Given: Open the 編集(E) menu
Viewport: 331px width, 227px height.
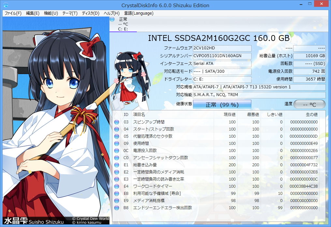Looking at the screenshot, I should (33, 13).
